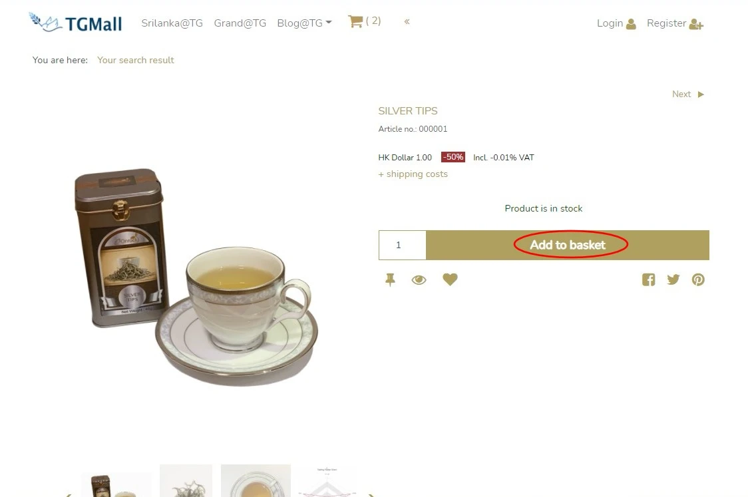This screenshot has height=497, width=748.
Task: Open the shipping costs link
Action: [413, 174]
